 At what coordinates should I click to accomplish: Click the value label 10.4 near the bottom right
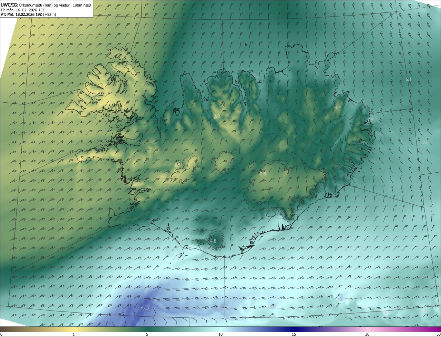point(385,313)
